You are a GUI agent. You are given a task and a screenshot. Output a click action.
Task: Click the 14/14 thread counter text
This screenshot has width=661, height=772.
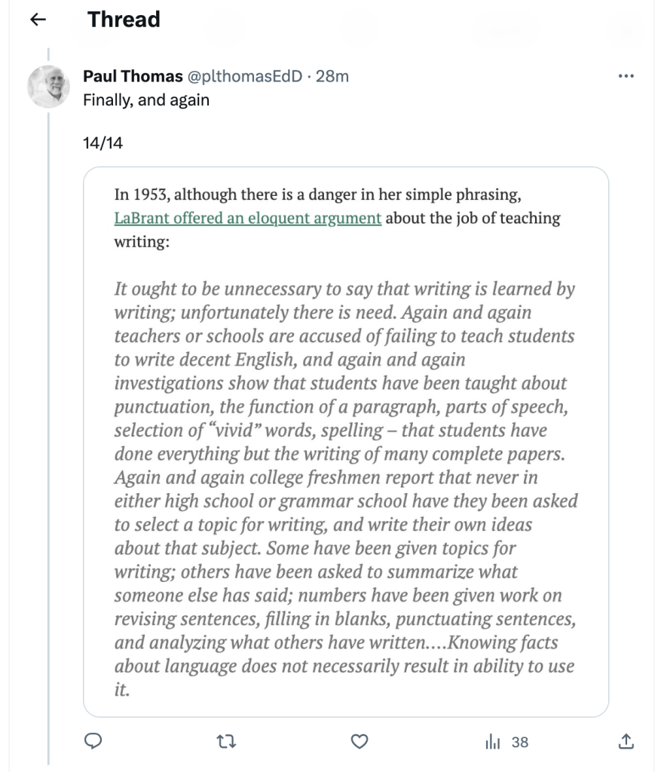click(x=103, y=142)
